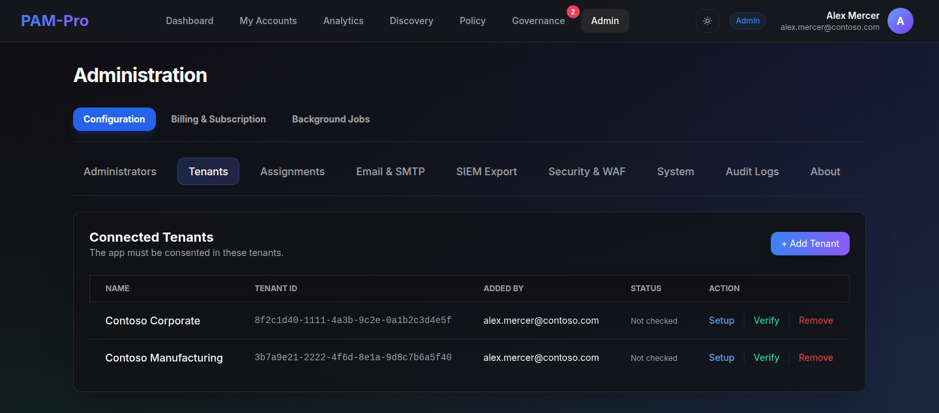Viewport: 939px width, 413px height.
Task: Go to the SIEM Export sub-tab
Action: [486, 171]
